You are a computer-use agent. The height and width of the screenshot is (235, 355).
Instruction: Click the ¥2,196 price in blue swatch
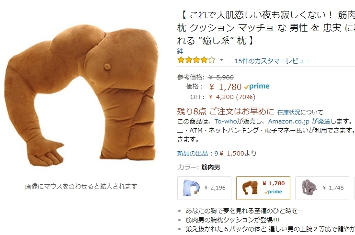tap(215, 188)
